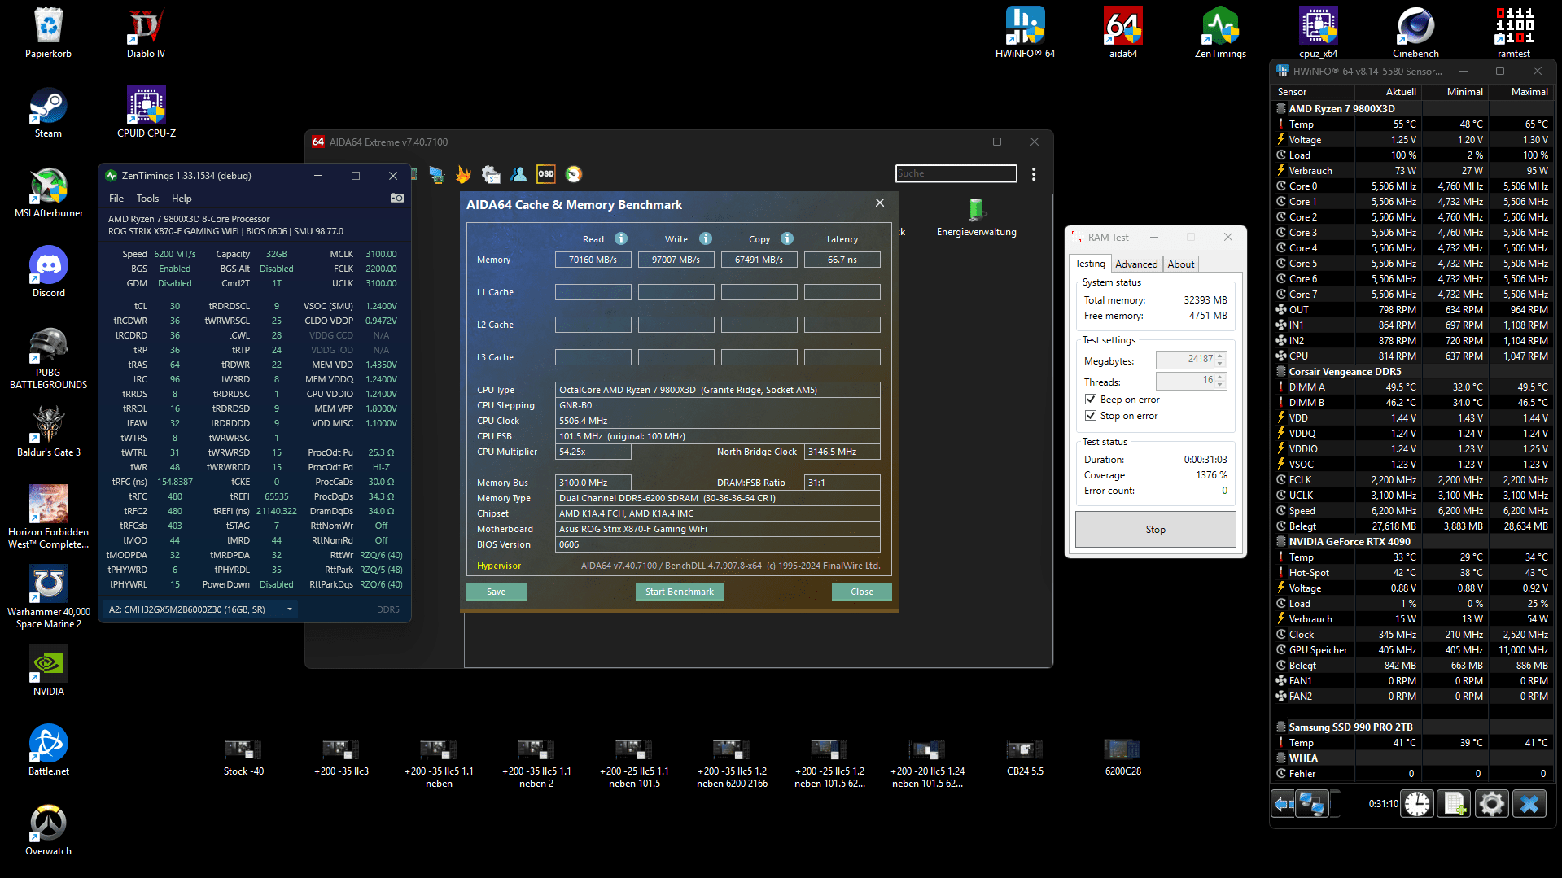Click HWiNFO log file document icon
1562x878 pixels.
(x=1455, y=804)
